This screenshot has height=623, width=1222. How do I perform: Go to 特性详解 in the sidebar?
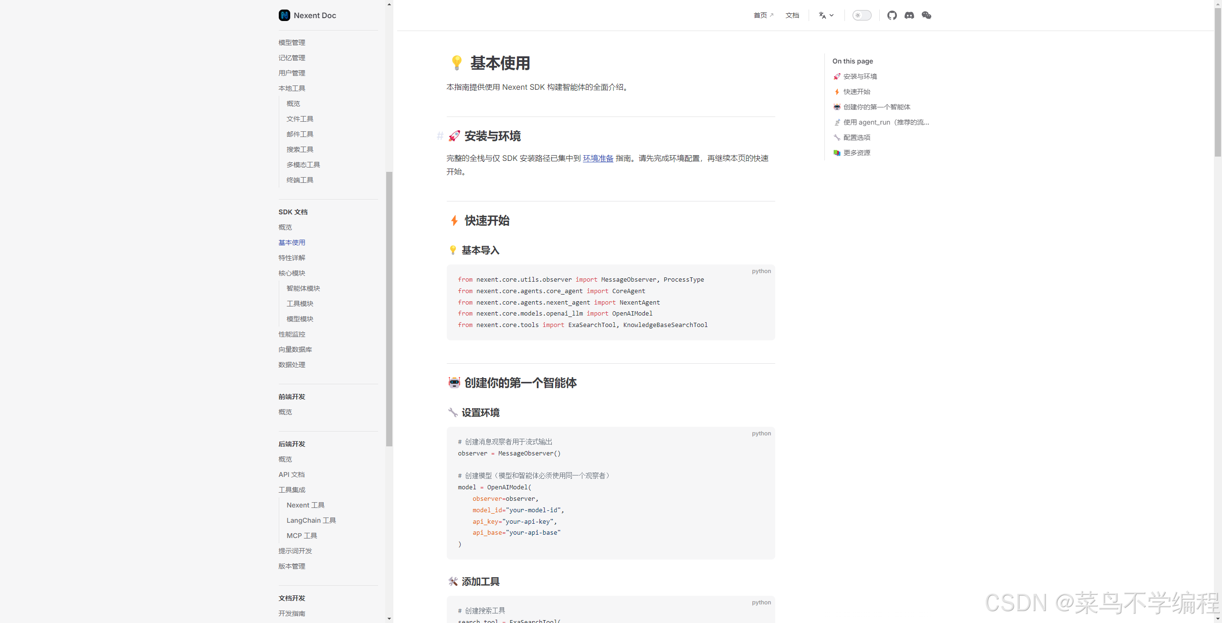click(x=292, y=258)
